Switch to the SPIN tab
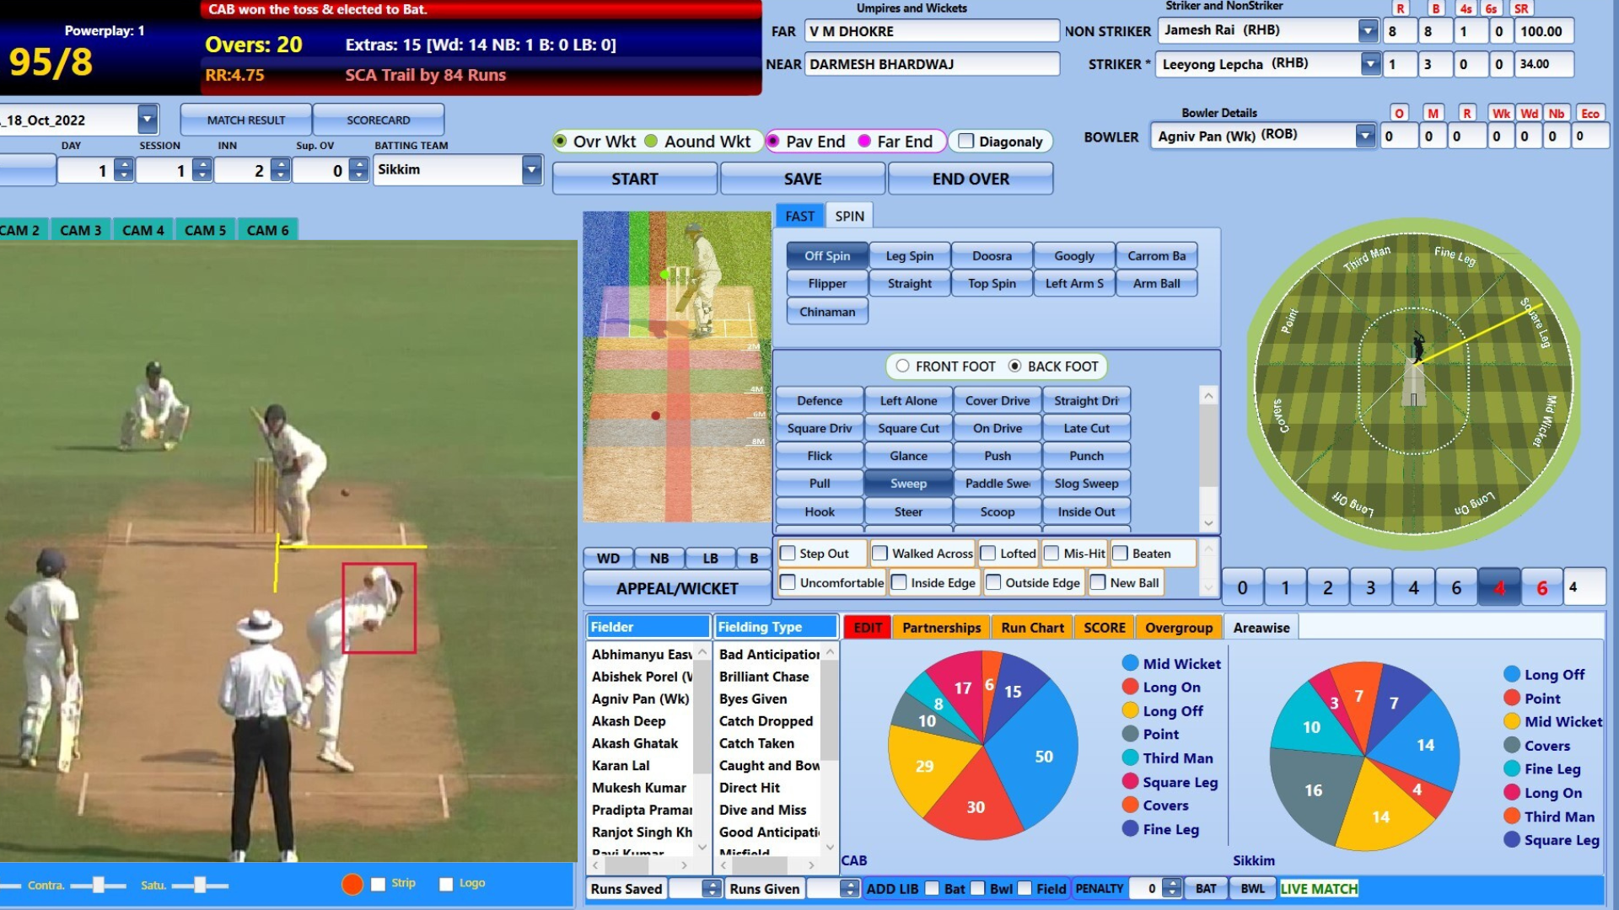The height and width of the screenshot is (910, 1619). 848,216
